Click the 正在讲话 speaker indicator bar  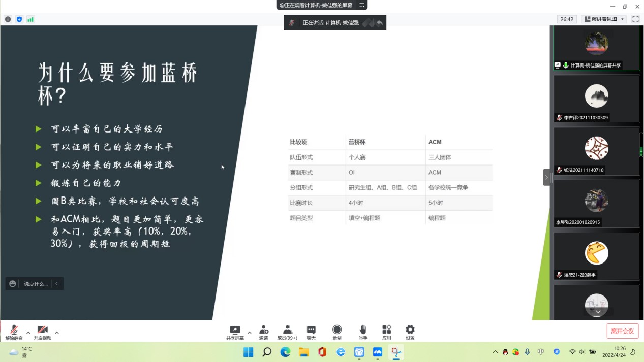335,22
